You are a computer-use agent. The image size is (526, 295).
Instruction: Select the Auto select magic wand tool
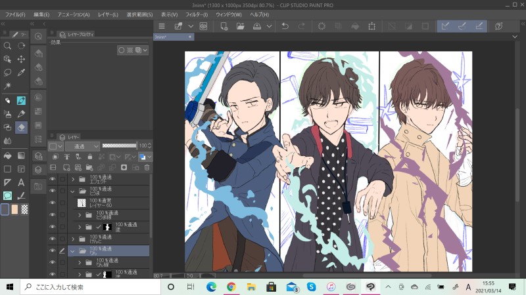point(7,86)
